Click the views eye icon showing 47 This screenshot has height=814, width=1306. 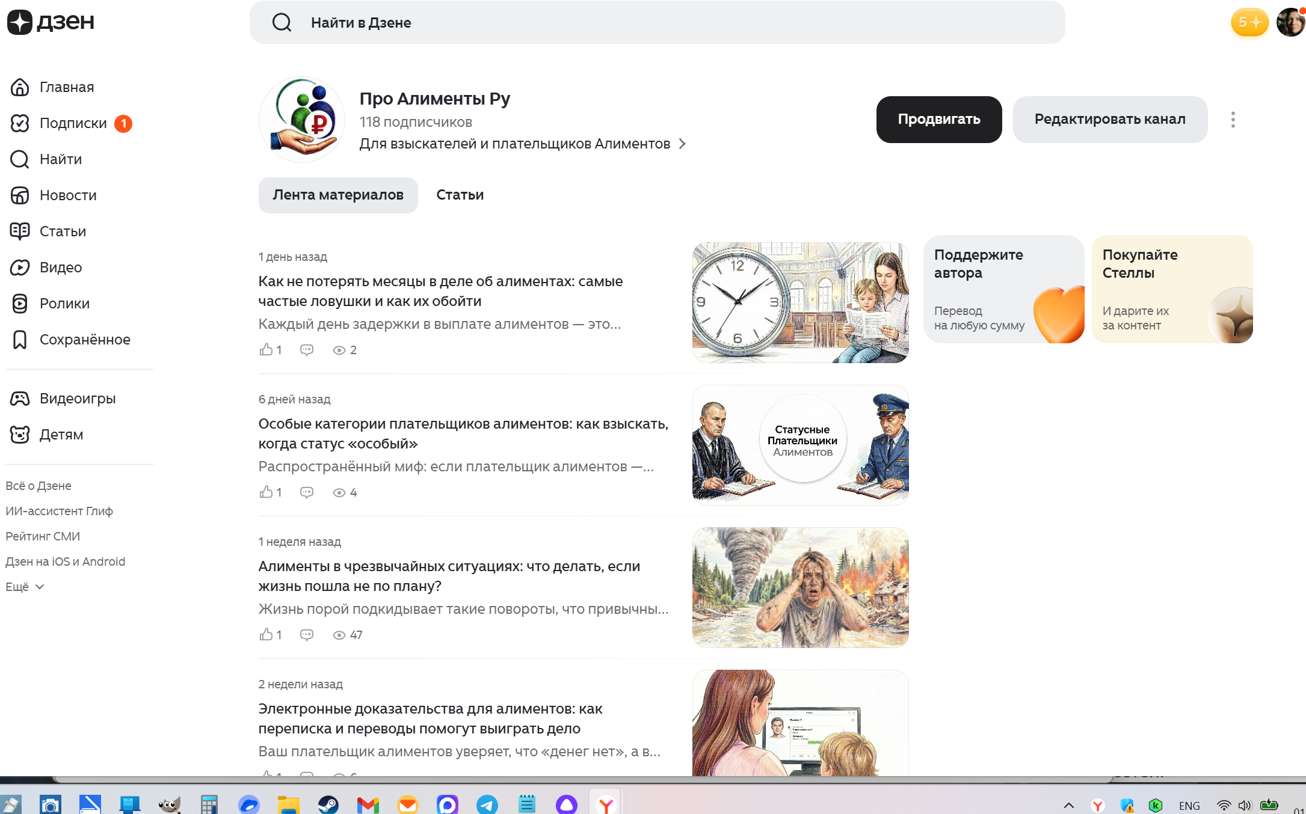click(x=339, y=635)
